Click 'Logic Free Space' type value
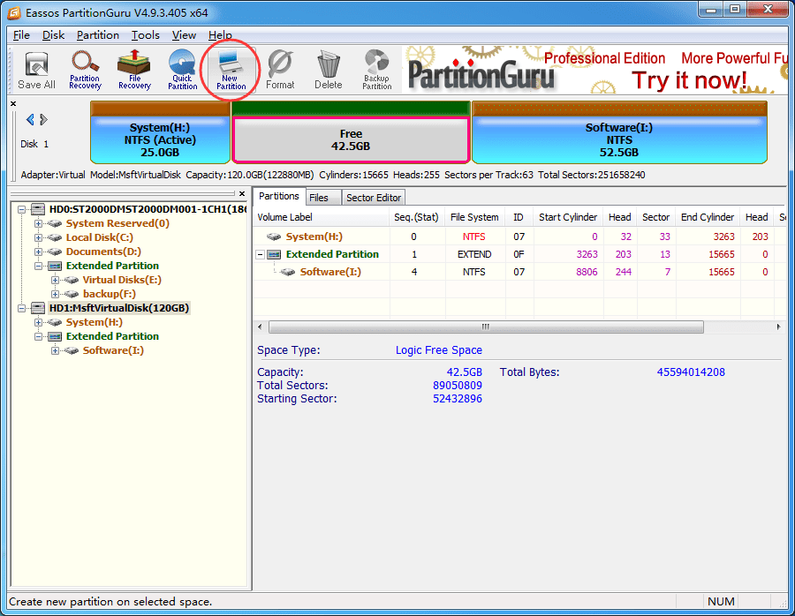 (438, 350)
